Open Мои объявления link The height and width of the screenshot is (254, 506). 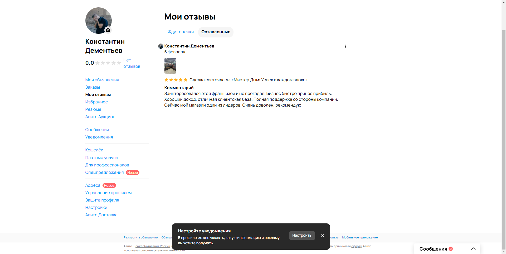point(102,80)
